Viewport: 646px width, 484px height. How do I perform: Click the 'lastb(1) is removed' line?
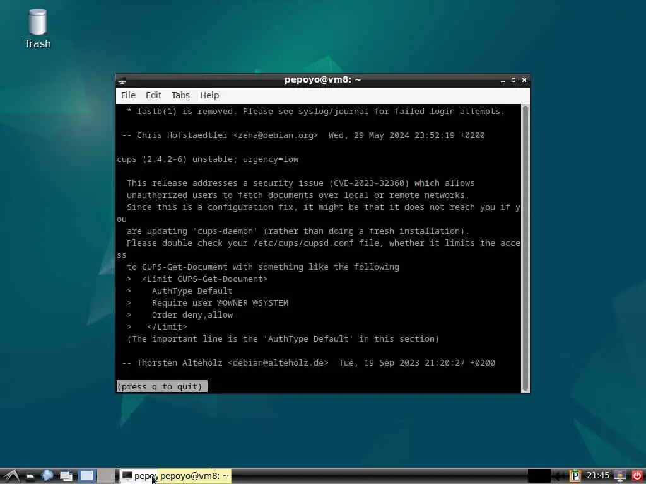[x=316, y=112]
